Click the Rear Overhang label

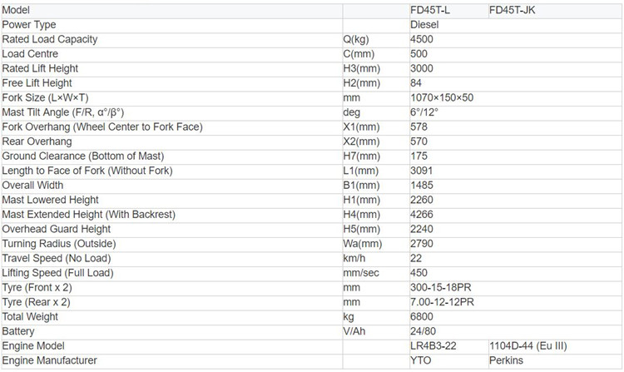point(37,141)
